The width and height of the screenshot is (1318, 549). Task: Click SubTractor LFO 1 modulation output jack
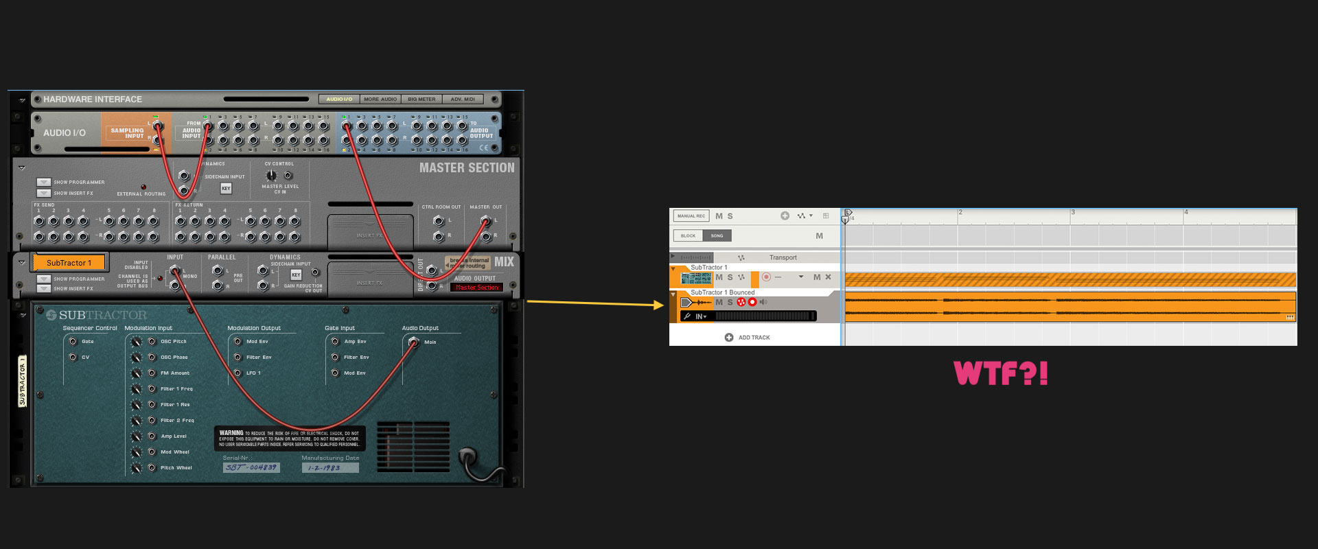(x=238, y=373)
